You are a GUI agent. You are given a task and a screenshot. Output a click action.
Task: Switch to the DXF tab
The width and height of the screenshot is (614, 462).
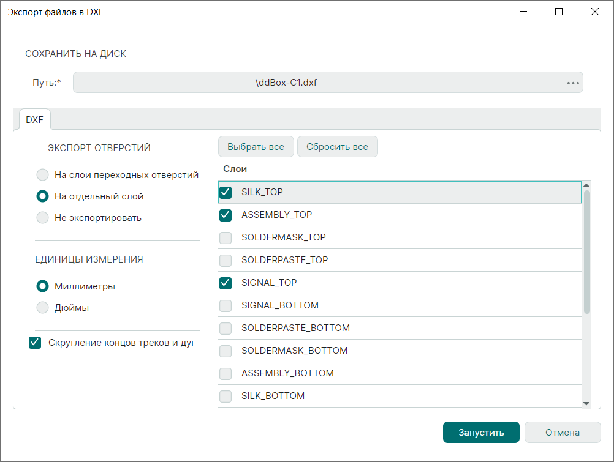click(x=35, y=120)
